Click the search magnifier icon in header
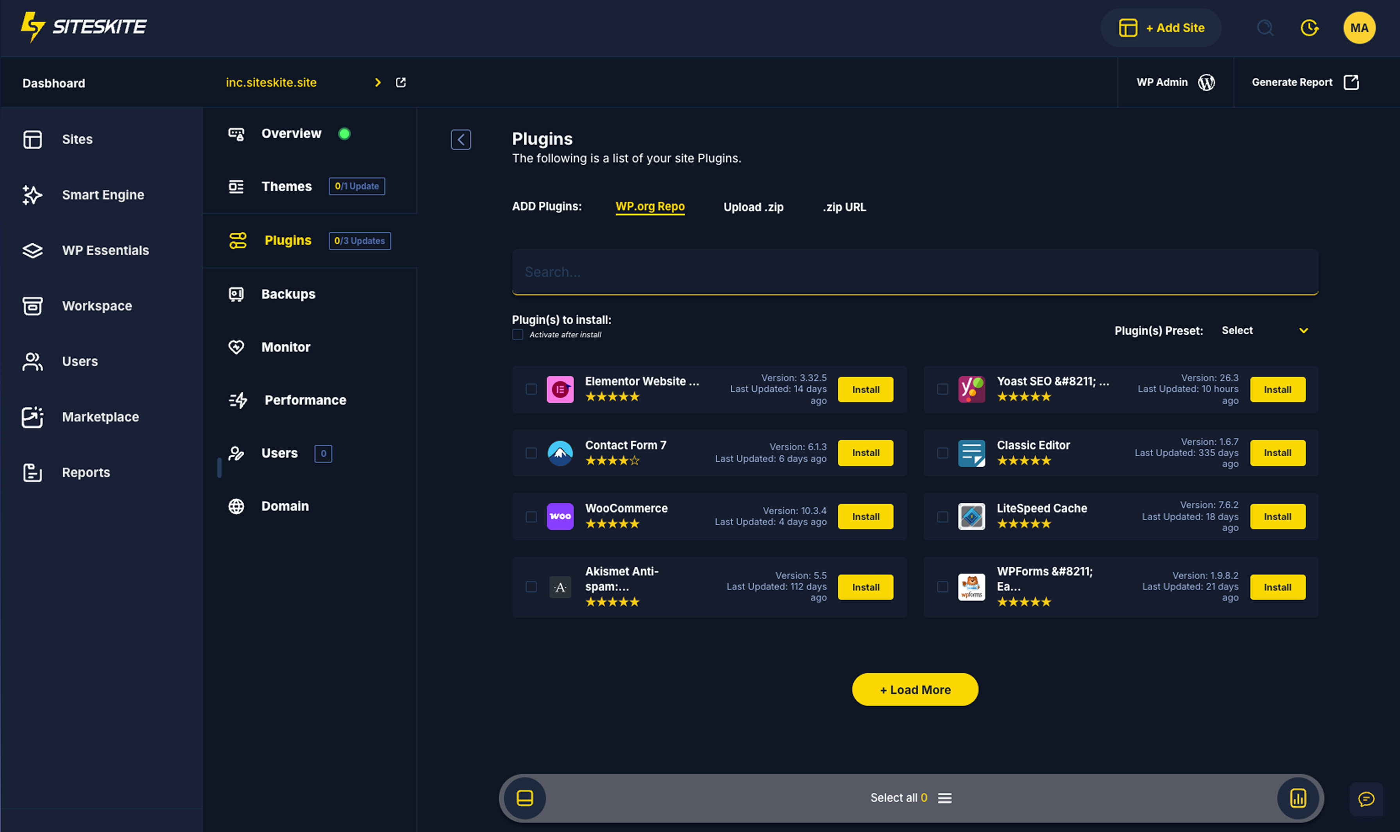 tap(1265, 27)
